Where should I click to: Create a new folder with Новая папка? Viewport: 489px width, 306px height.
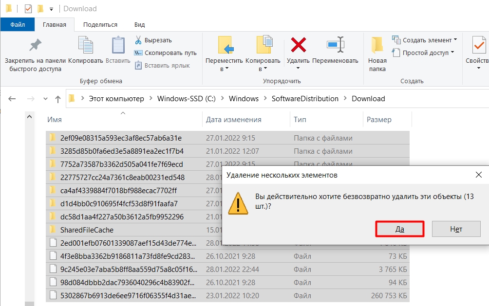[x=377, y=54]
